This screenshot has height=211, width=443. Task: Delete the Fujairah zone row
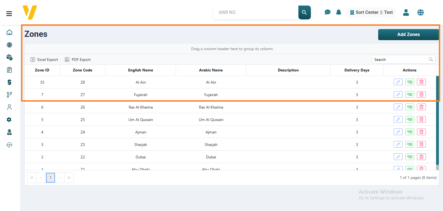421,95
